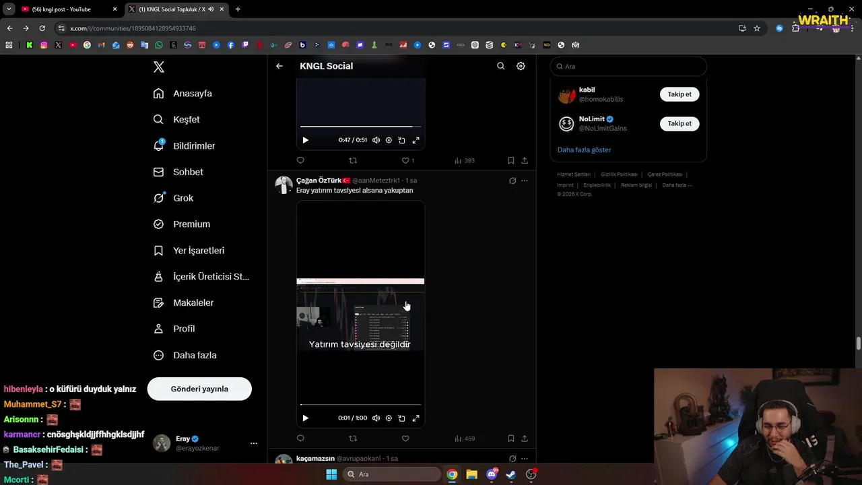Seek Çağan's video progress bar
The image size is (862, 485).
coord(360,404)
